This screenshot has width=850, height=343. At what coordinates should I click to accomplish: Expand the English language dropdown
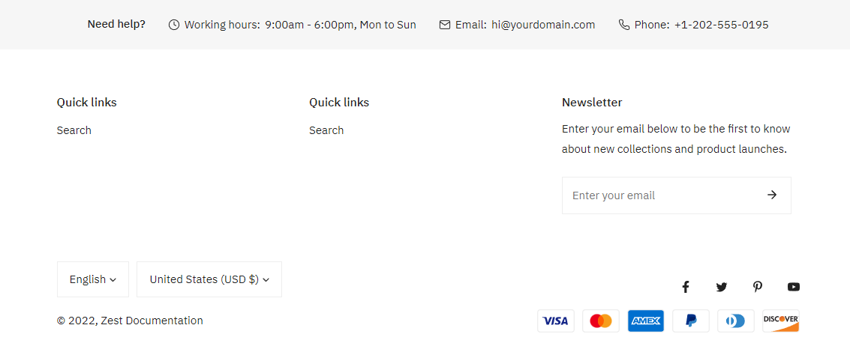pyautogui.click(x=93, y=279)
